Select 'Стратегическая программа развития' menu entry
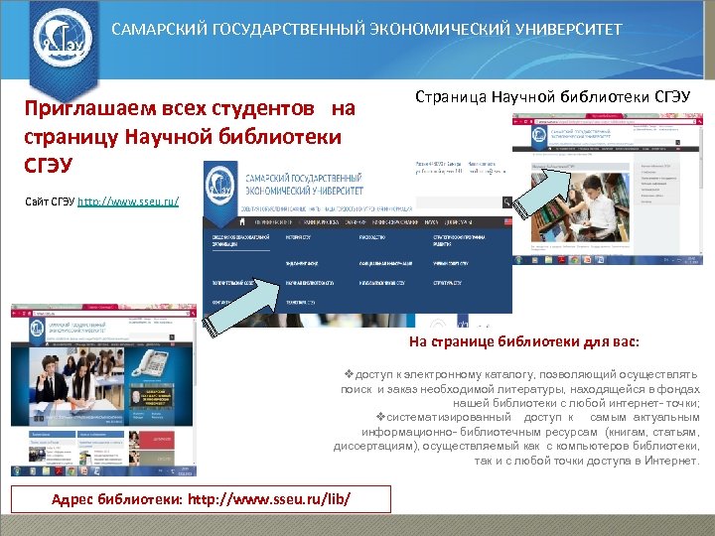The width and height of the screenshot is (715, 536). [459, 240]
